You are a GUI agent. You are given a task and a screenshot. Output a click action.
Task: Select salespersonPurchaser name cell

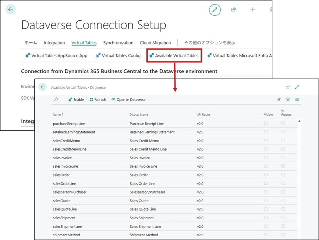click(x=70, y=192)
